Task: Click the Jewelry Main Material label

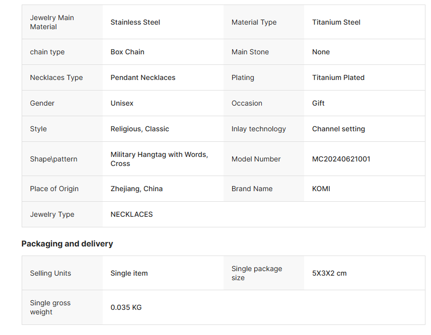Action: coord(52,22)
